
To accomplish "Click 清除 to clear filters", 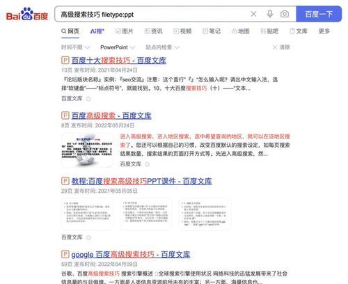I will [281, 47].
